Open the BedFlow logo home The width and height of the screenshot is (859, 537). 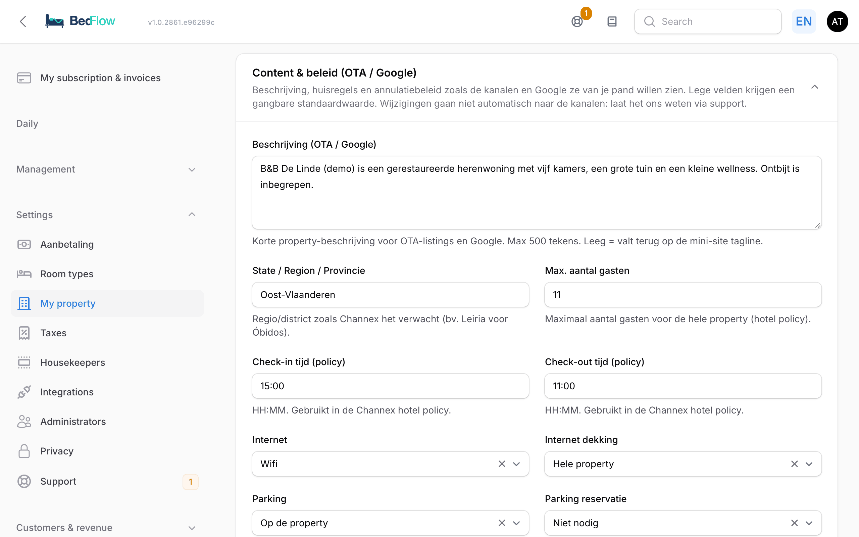[80, 21]
